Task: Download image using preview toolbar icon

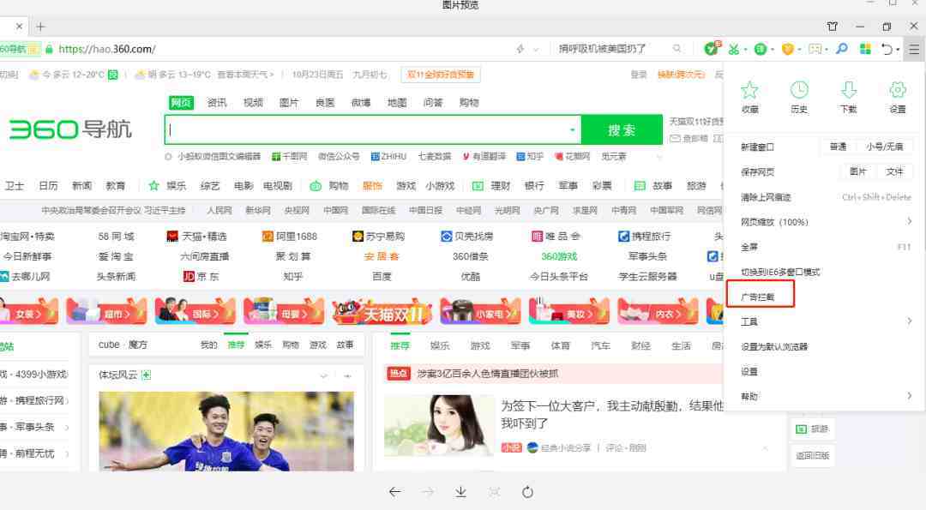Action: 460,492
